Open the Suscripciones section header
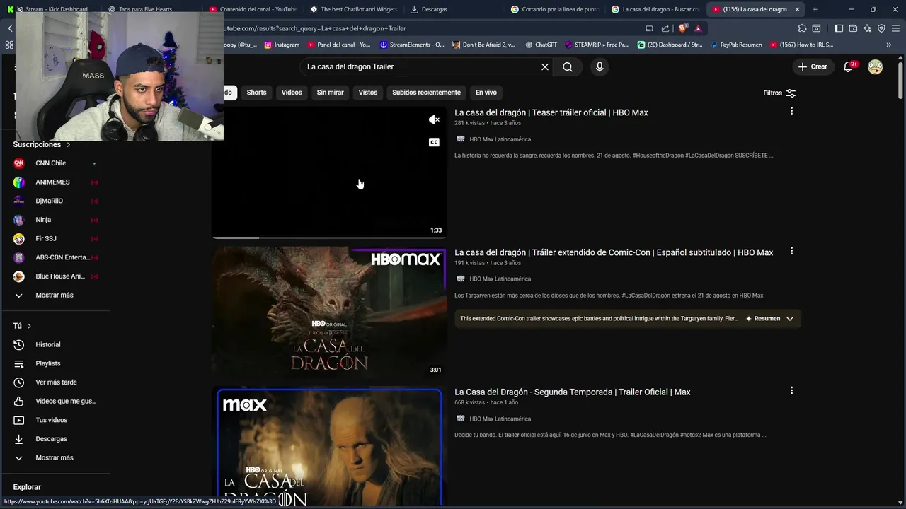The image size is (906, 509). (x=42, y=144)
